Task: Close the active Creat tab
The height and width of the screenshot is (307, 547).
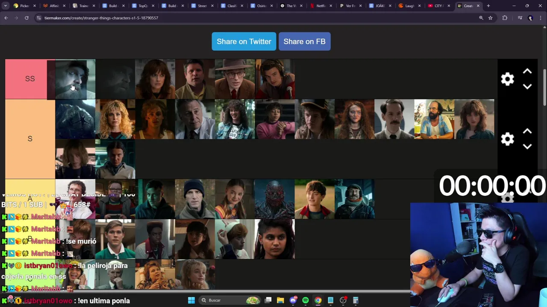Action: [478, 6]
